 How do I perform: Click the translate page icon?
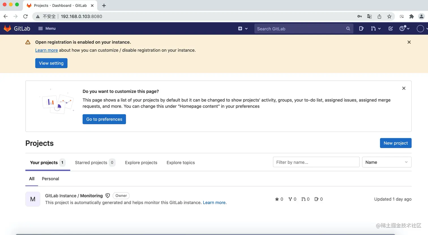(x=369, y=16)
